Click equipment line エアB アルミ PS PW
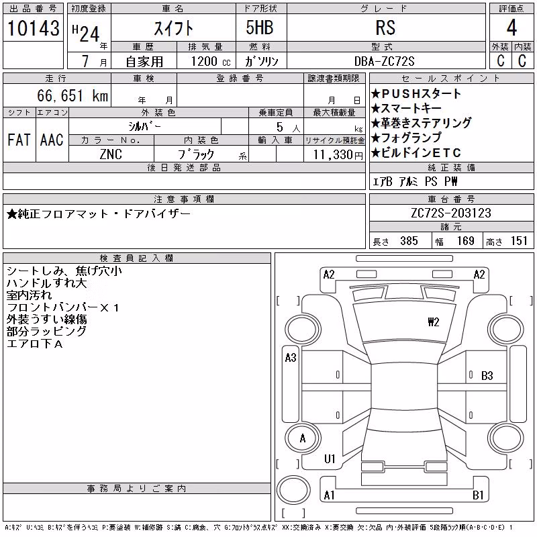This screenshot has height=537, width=537. click(415, 181)
